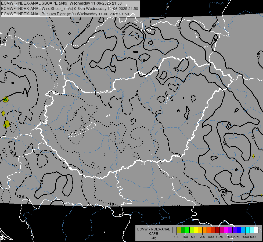This screenshot has width=263, height=242.
Task: Click the dark red legend swatch
Action: [217, 230]
